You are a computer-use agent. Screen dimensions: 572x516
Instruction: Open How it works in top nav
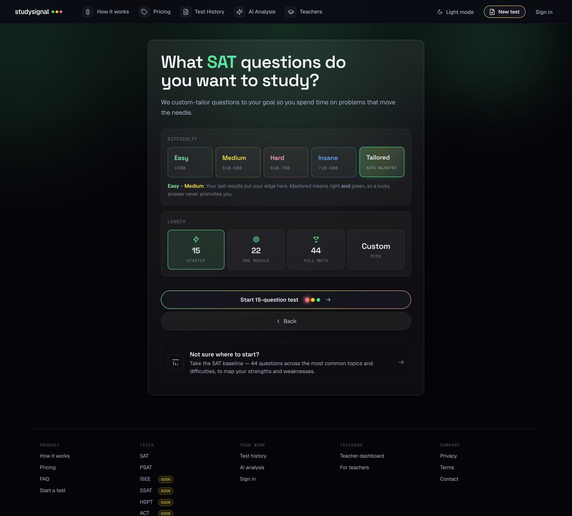coord(106,12)
